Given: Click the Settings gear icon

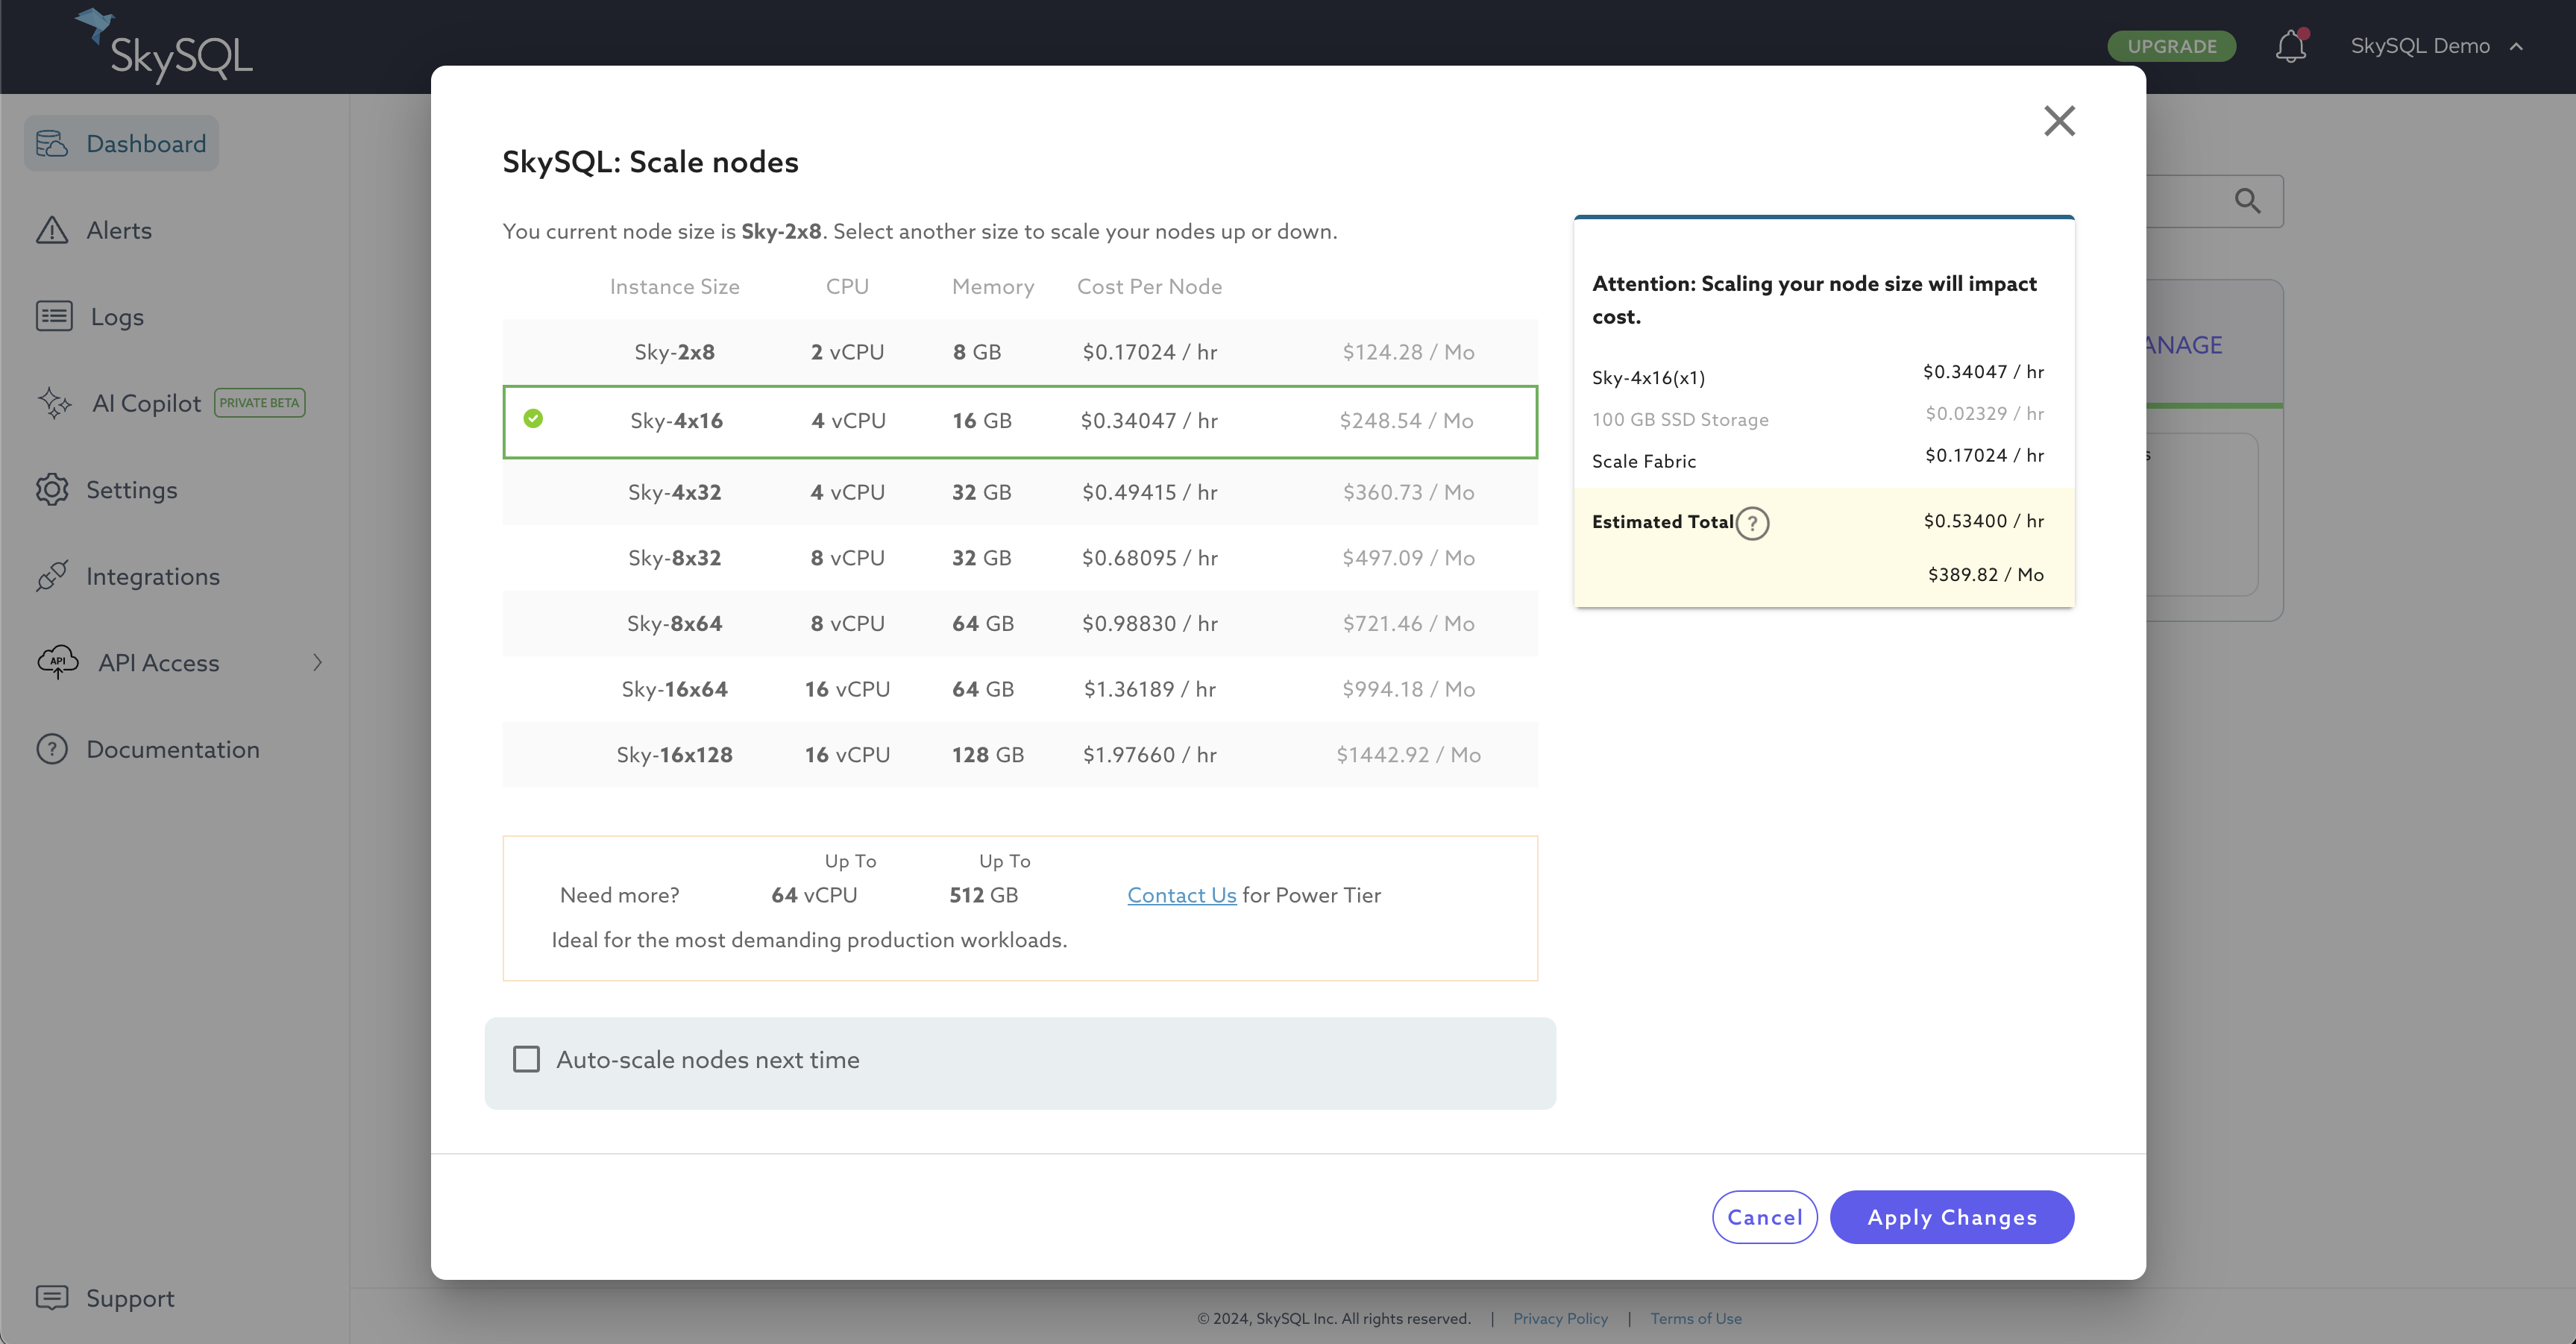Looking at the screenshot, I should [52, 490].
